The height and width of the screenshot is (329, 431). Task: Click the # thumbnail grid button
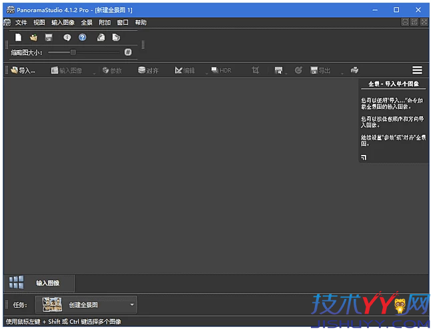[128, 52]
